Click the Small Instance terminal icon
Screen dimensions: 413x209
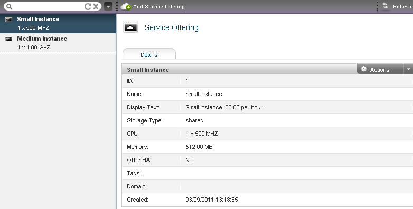click(x=8, y=19)
